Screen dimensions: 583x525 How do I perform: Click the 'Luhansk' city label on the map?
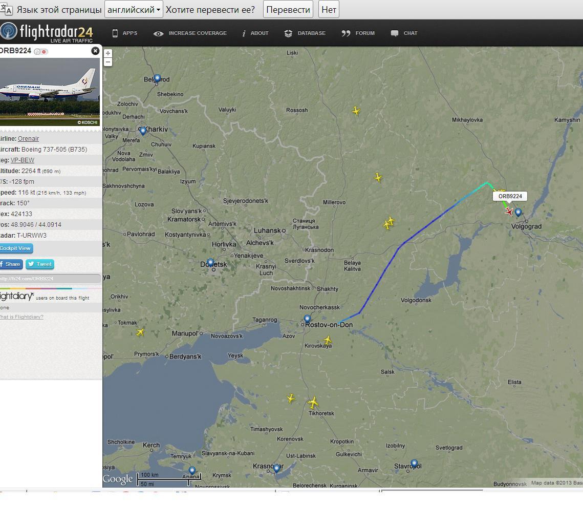(267, 230)
